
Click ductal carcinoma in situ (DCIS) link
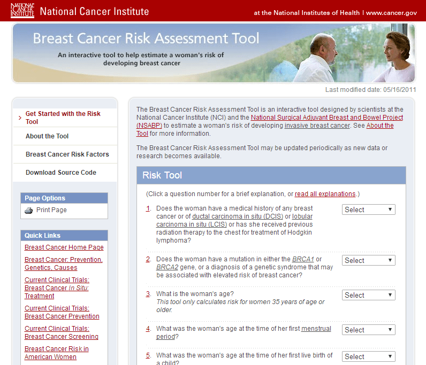[238, 216]
